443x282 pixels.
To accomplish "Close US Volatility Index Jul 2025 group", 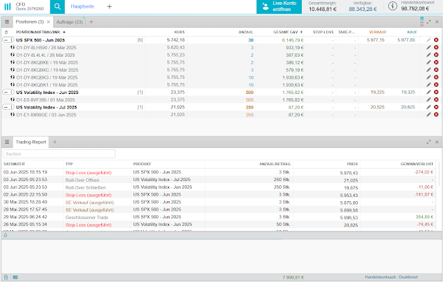I will point(436,107).
